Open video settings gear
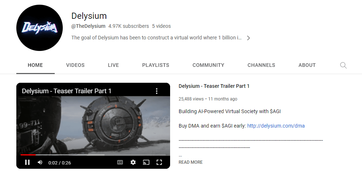The image size is (362, 176). (133, 162)
